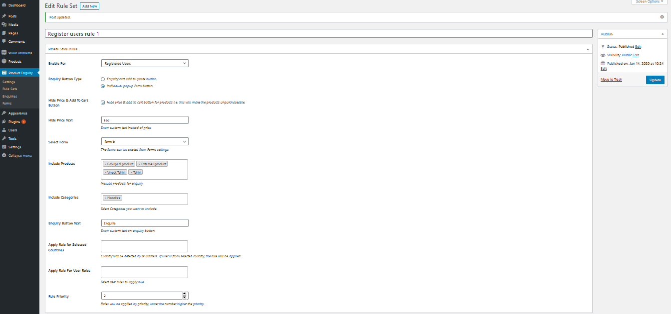The width and height of the screenshot is (671, 314).
Task: Expand the Screen Options panel
Action: pyautogui.click(x=650, y=1)
